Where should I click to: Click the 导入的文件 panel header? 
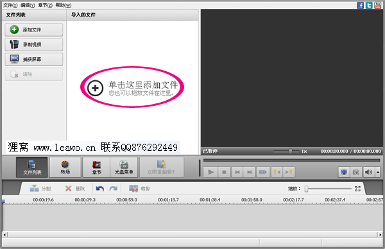click(133, 15)
